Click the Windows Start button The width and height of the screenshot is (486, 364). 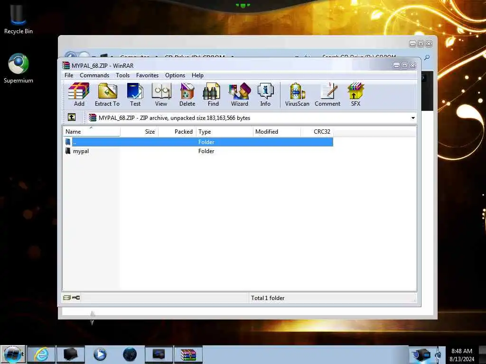(12, 355)
